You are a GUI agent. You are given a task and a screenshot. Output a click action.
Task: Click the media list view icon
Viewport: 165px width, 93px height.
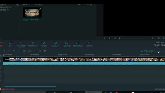[x=91, y=5]
